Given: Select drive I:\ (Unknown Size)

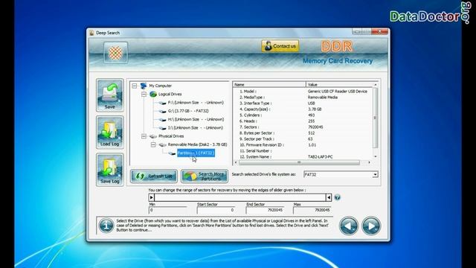Looking at the screenshot, I should [195, 128].
